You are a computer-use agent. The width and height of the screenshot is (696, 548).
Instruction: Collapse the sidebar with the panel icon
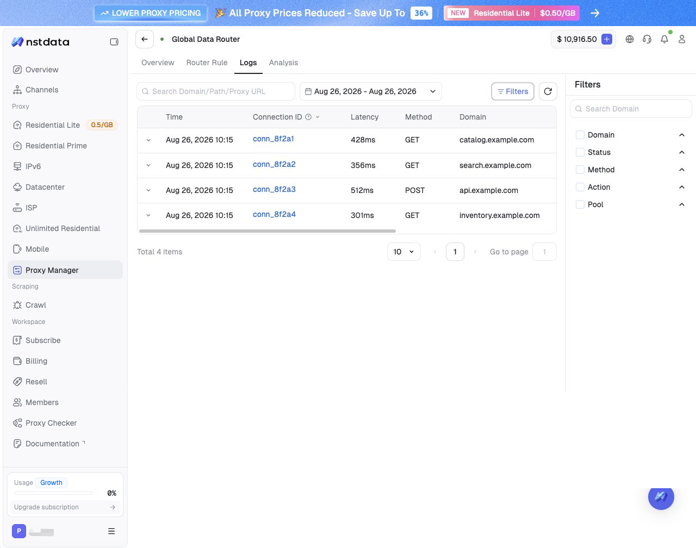(114, 42)
